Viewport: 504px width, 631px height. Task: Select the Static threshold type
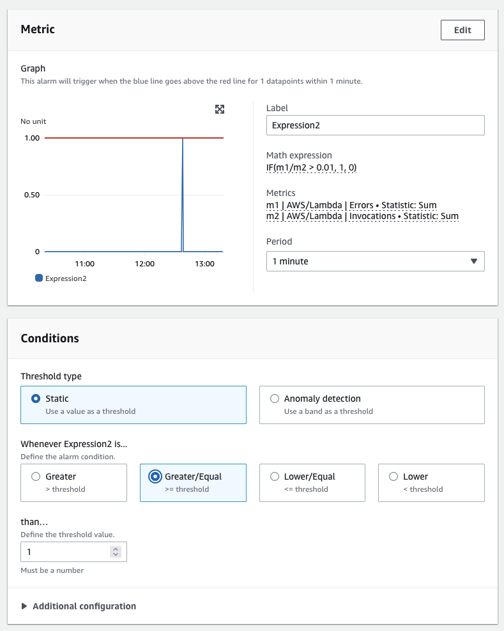(134, 405)
